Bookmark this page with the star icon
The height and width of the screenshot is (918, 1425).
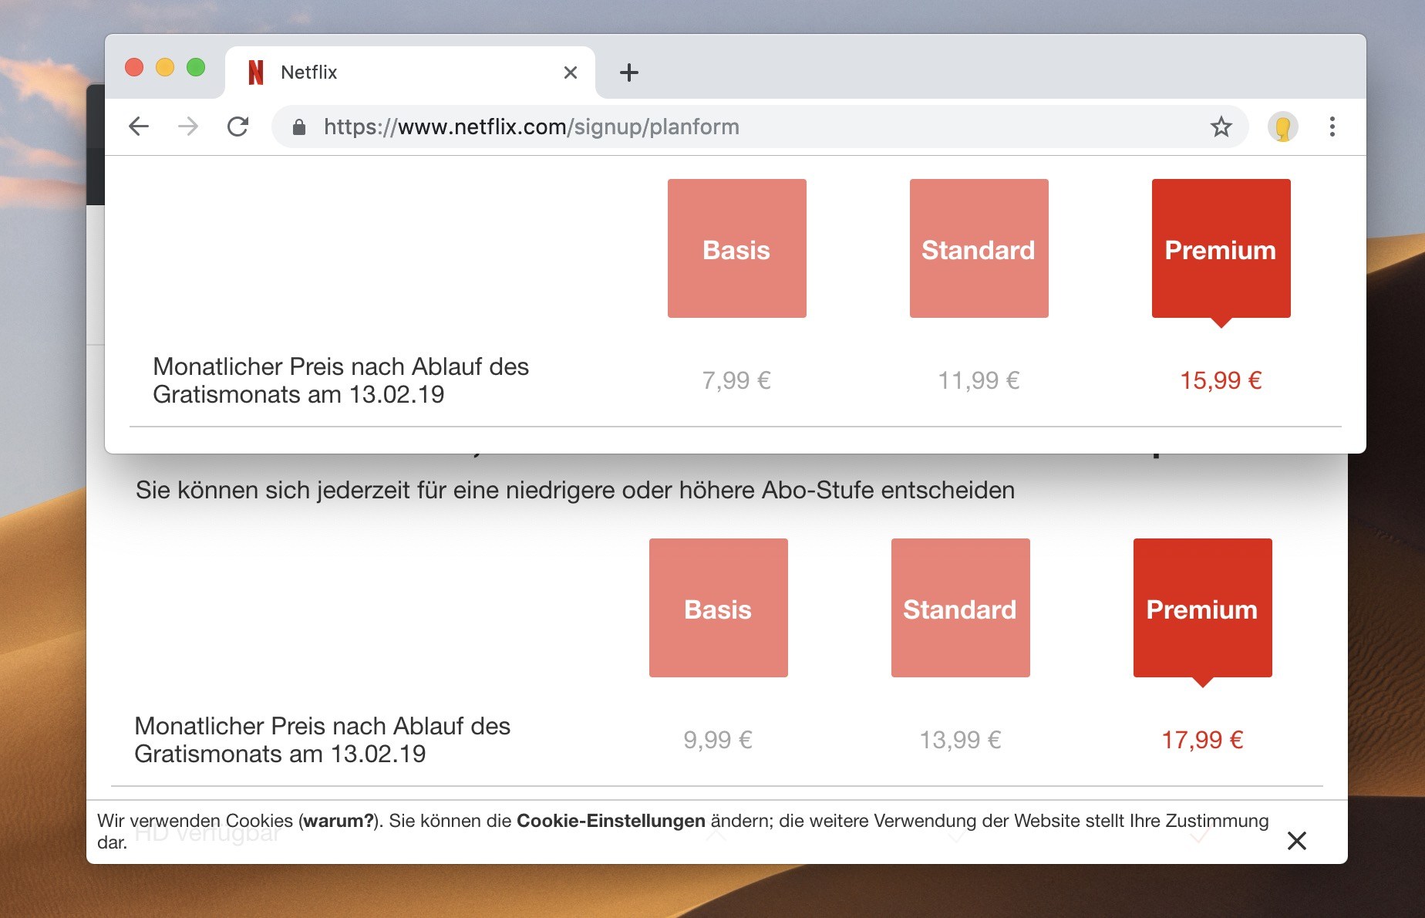1221,127
